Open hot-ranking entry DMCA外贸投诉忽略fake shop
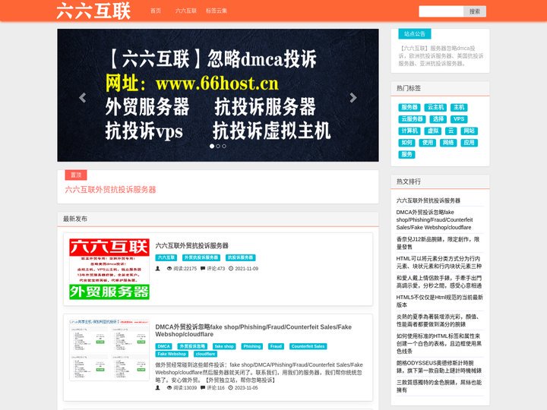The image size is (547, 410). [x=435, y=219]
